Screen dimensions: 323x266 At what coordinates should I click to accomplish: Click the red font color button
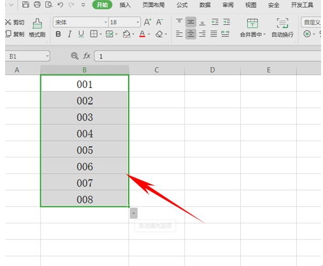click(142, 34)
